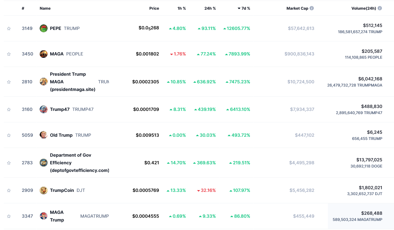This screenshot has height=230, width=394.
Task: Click the 86.80% 7d change
Action: click(x=240, y=216)
